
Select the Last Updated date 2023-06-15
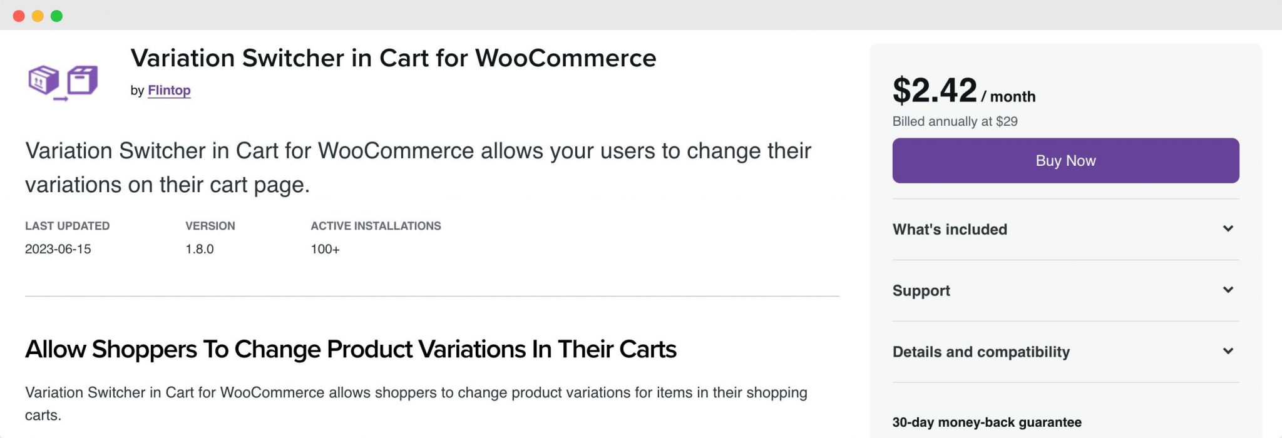click(x=58, y=249)
